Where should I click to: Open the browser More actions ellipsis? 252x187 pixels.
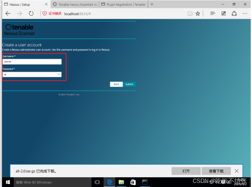click(245, 14)
